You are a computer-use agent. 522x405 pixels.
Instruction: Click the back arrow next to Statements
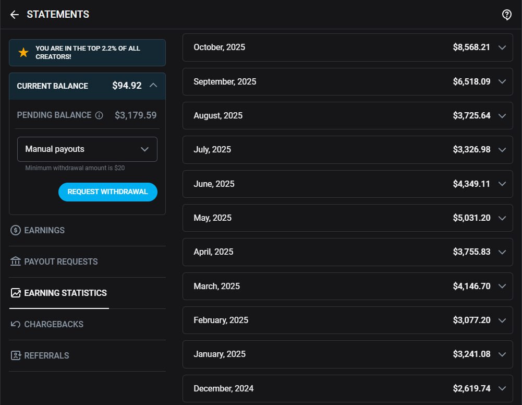15,15
